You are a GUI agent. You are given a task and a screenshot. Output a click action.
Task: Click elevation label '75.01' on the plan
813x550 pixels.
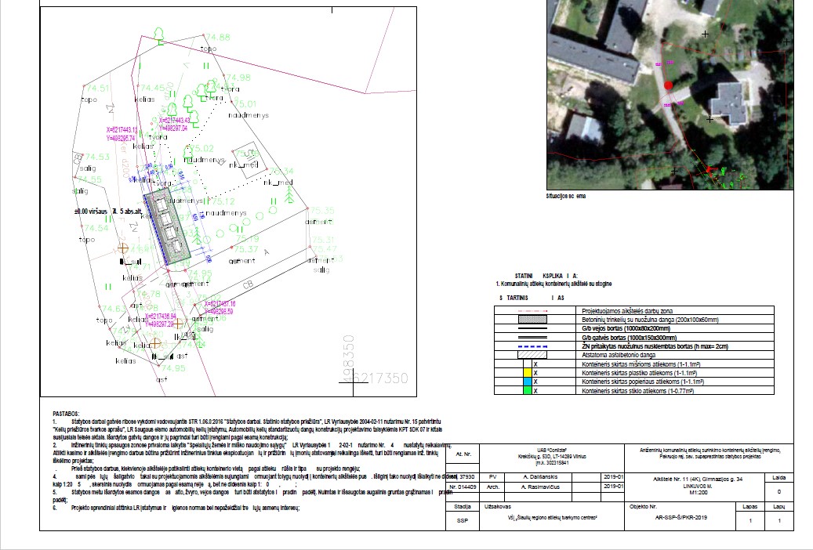(x=244, y=103)
